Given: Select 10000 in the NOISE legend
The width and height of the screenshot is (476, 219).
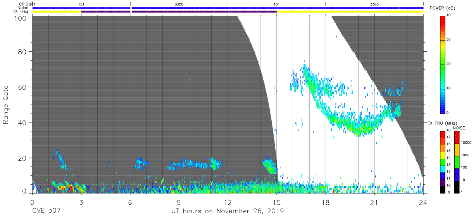Looking at the screenshot, I should click(467, 143).
